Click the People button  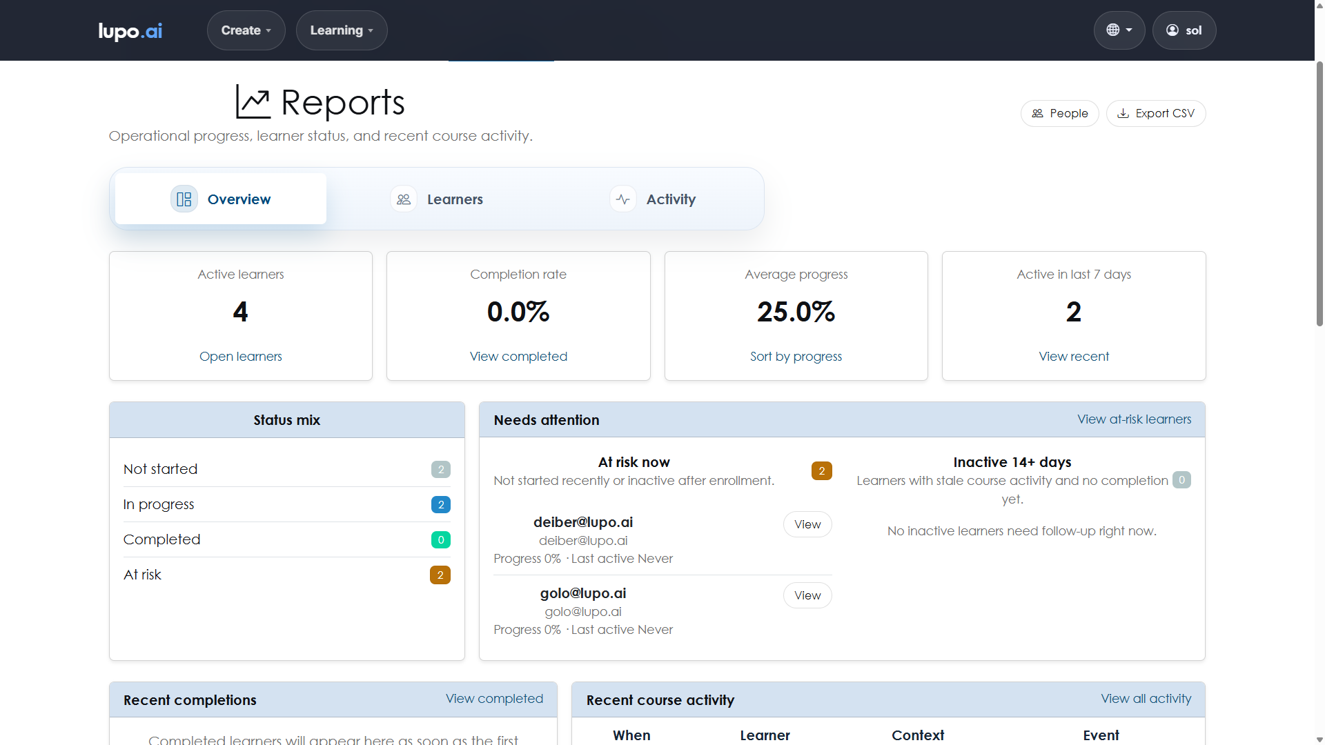click(x=1060, y=114)
